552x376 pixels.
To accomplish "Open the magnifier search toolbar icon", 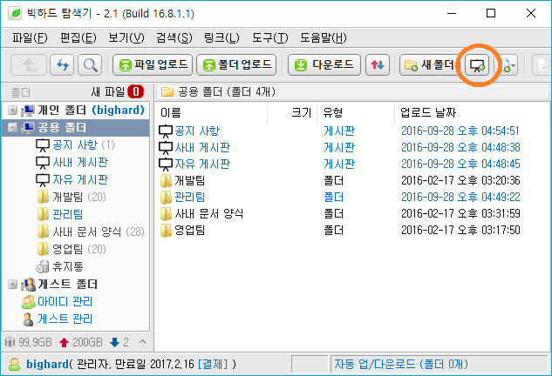I will [90, 64].
